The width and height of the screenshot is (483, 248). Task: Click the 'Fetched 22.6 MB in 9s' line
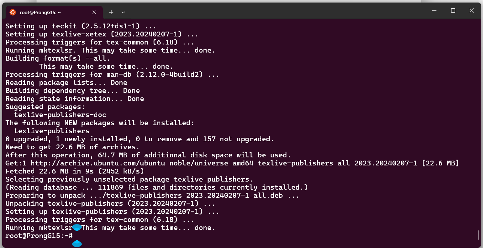[x=75, y=171]
